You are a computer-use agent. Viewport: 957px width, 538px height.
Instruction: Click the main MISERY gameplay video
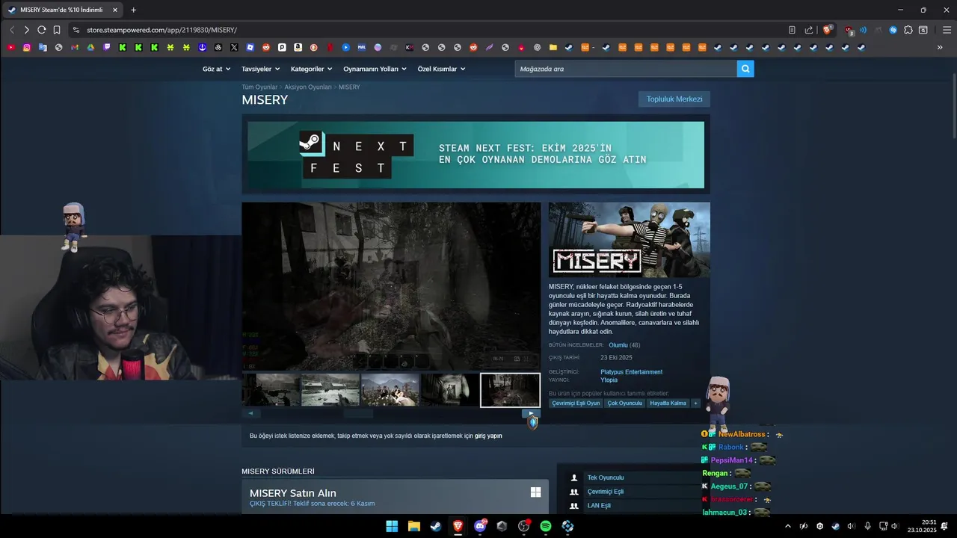coord(391,286)
